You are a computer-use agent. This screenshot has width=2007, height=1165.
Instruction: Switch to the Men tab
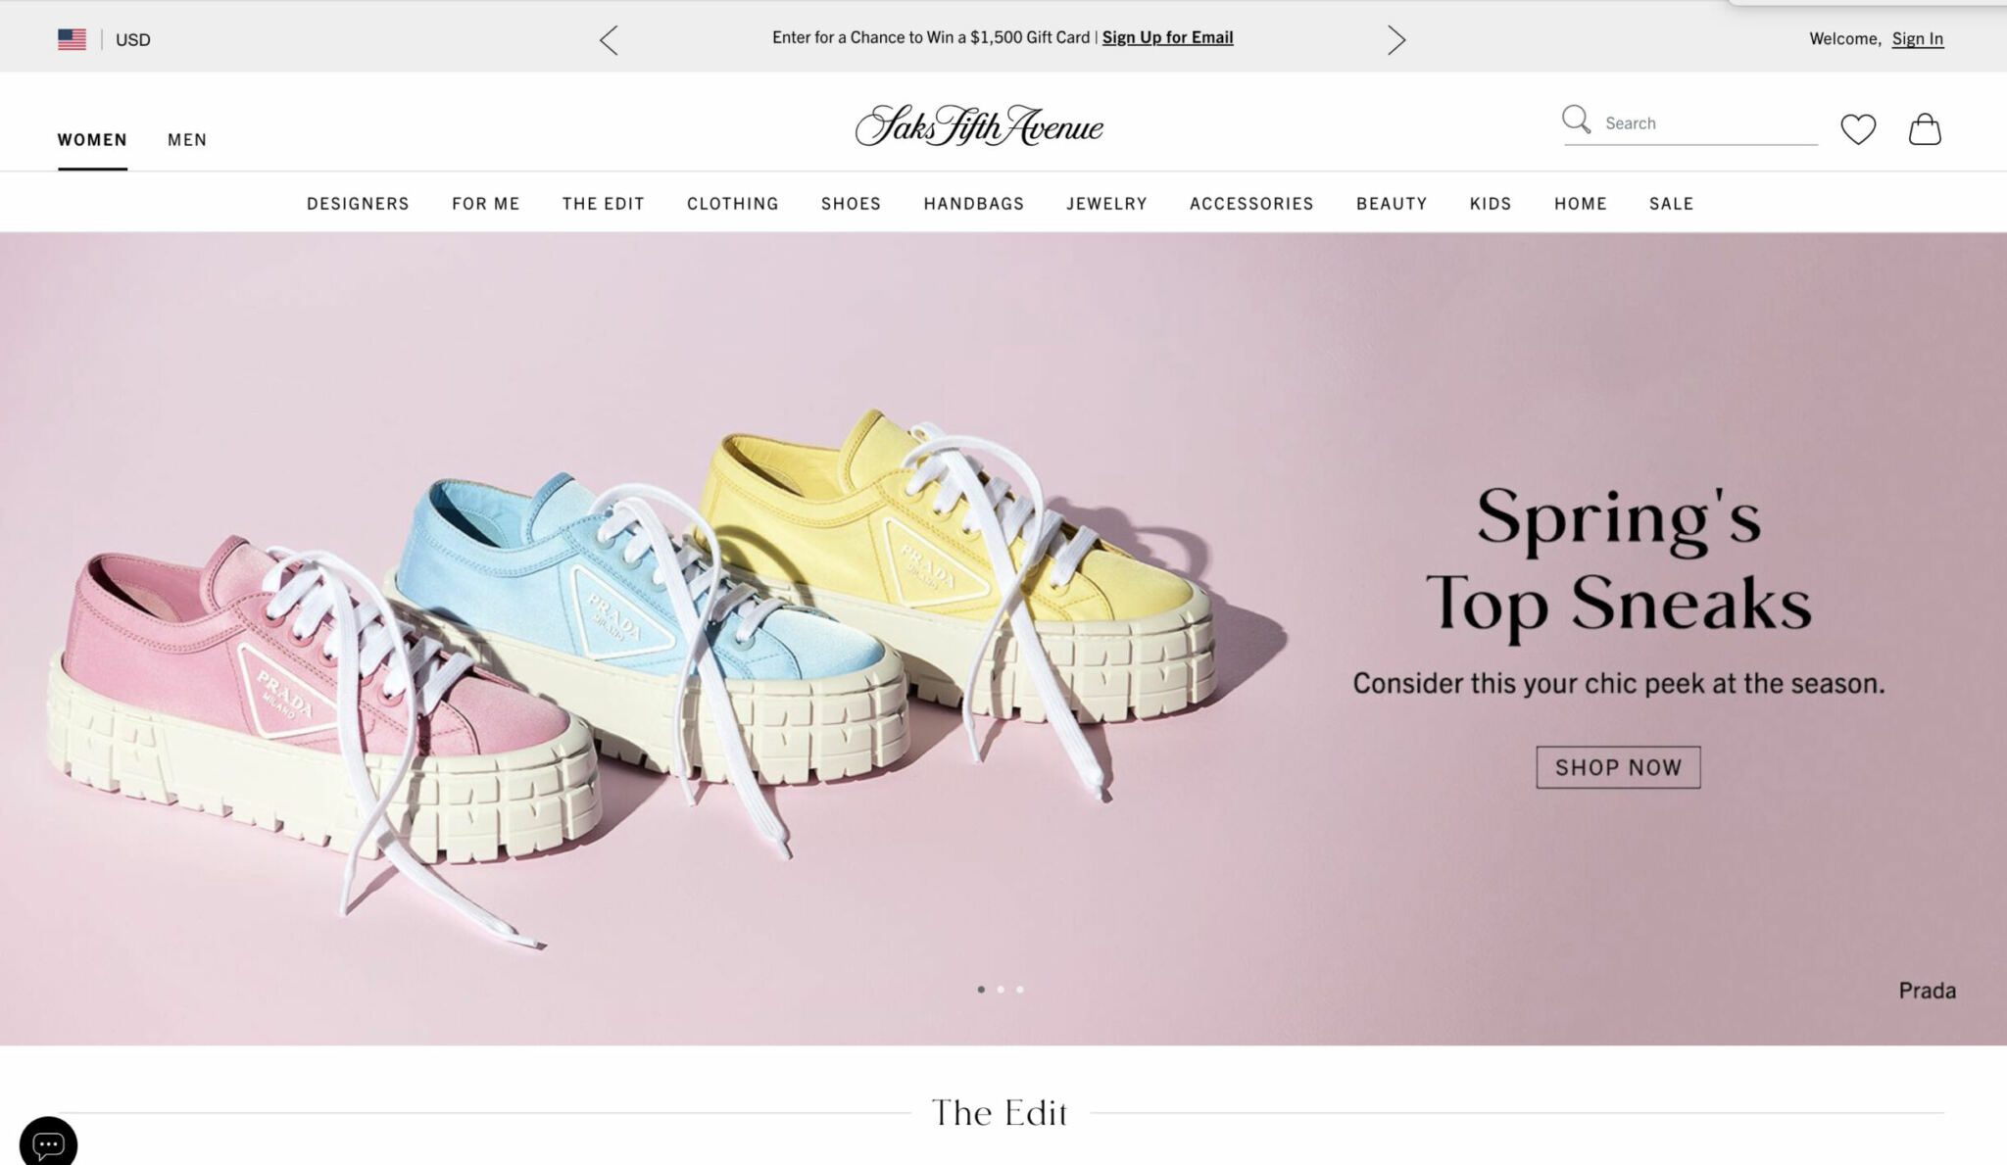[187, 139]
